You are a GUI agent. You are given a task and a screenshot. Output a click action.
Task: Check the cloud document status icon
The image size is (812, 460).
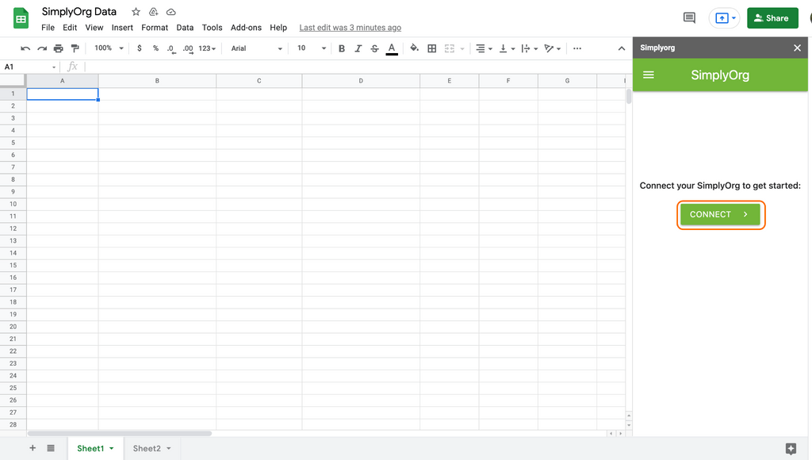171,11
